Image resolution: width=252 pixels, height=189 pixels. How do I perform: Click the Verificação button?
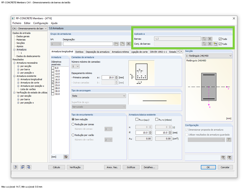(x=75, y=167)
